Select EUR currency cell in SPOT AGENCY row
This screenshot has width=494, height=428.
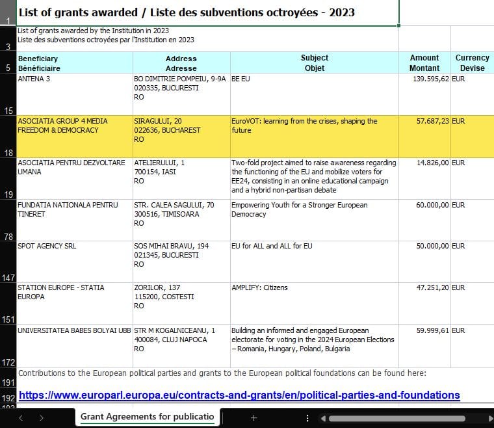tap(473, 262)
